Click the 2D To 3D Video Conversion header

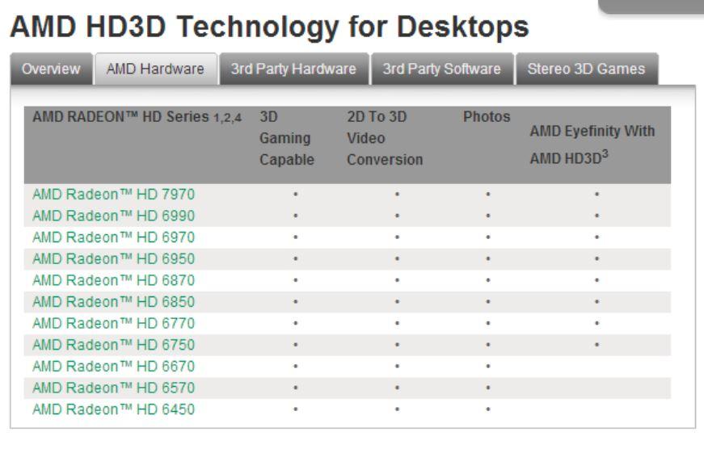[385, 138]
